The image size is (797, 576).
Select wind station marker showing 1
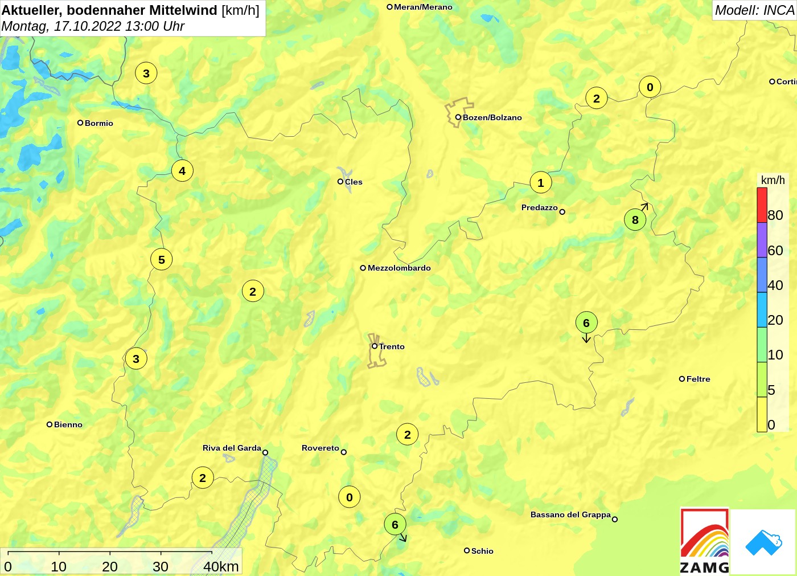[x=541, y=182]
